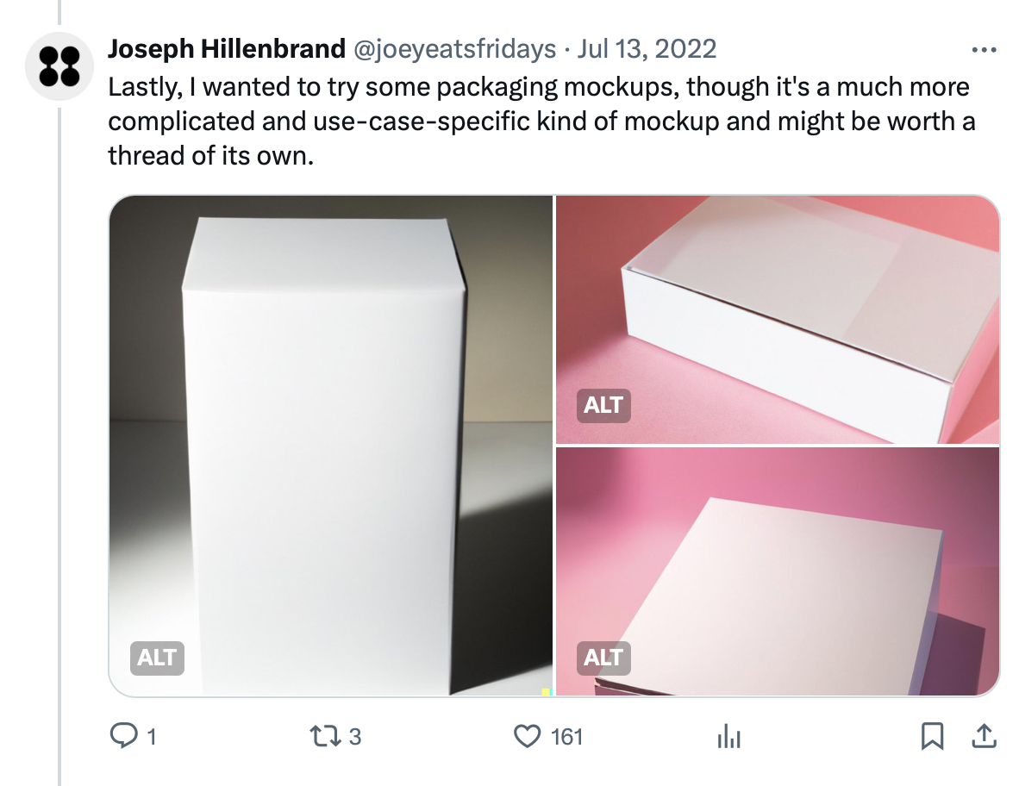Screen dimensions: 1019x786
Task: Click the tweet text about packaging mockups
Action: point(541,122)
